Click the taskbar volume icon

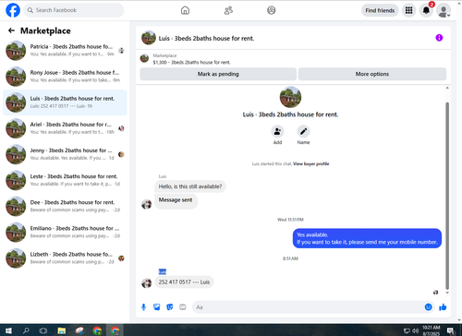tap(415, 330)
